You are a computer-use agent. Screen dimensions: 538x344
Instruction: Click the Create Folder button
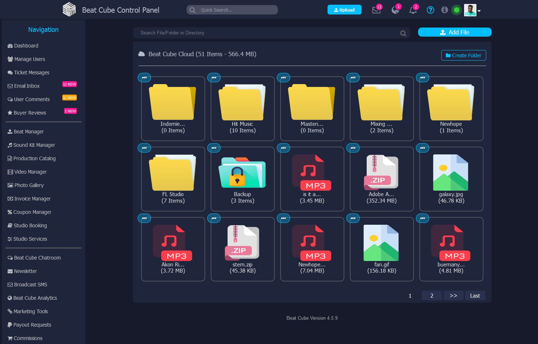click(x=463, y=55)
